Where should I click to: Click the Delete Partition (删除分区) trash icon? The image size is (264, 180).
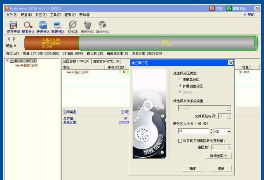[87, 27]
